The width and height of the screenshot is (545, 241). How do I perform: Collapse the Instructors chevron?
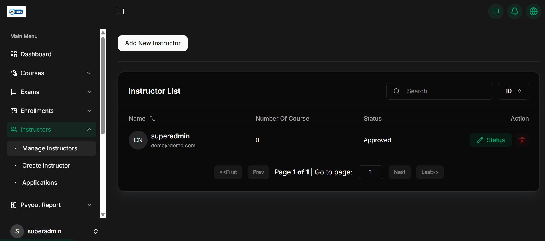89,130
